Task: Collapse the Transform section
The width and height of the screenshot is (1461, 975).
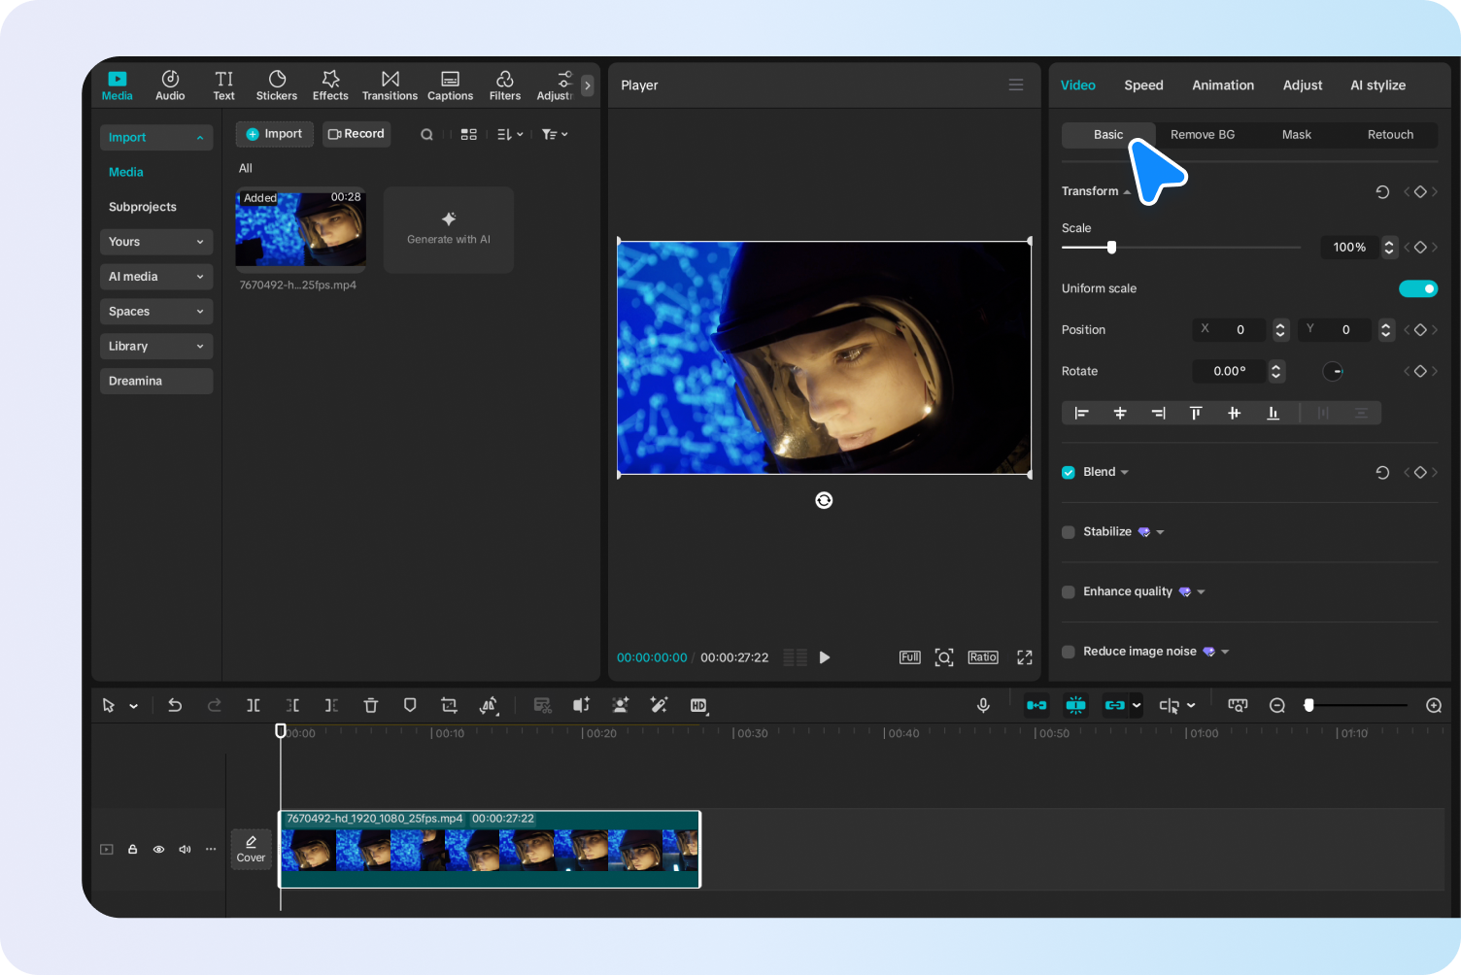Action: [1126, 190]
